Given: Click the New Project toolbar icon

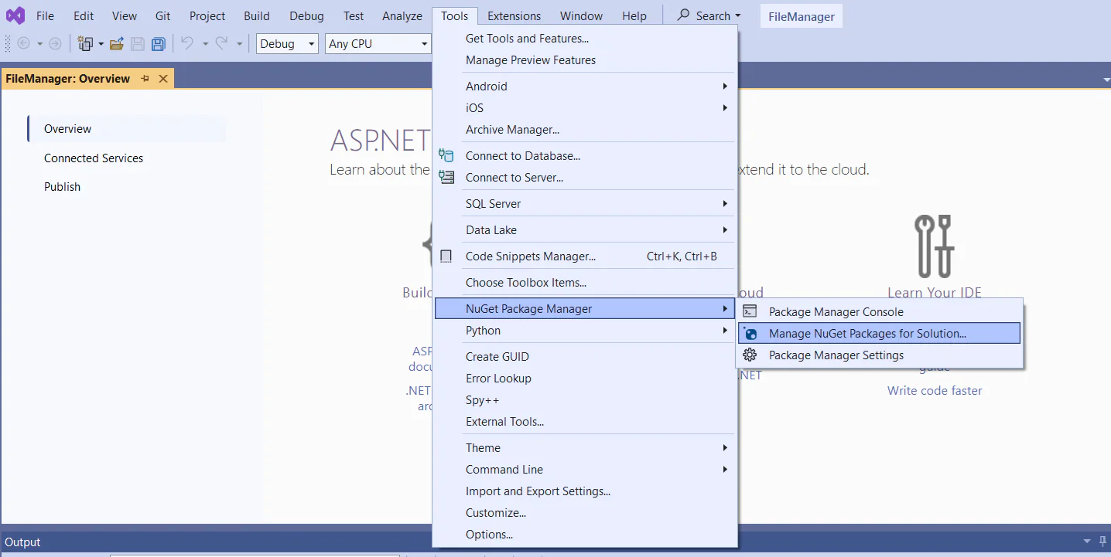Looking at the screenshot, I should [86, 44].
